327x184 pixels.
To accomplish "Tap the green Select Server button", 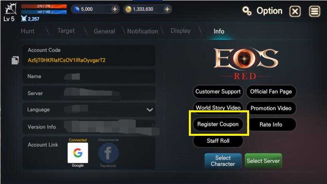I will 264,161.
